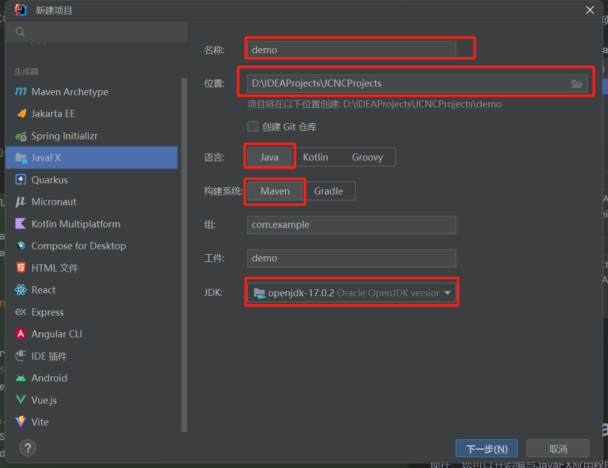Image resolution: width=608 pixels, height=468 pixels.
Task: Enable the Create Git repository checkbox
Action: pyautogui.click(x=252, y=126)
